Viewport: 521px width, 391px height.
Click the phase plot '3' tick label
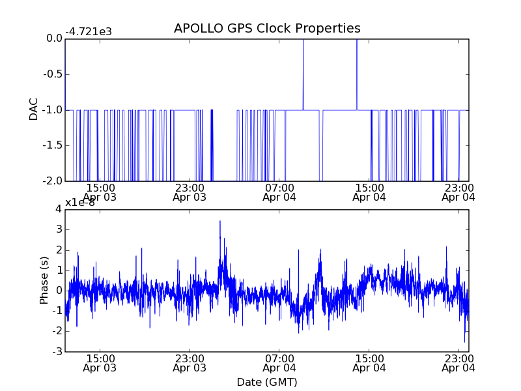(x=59, y=229)
